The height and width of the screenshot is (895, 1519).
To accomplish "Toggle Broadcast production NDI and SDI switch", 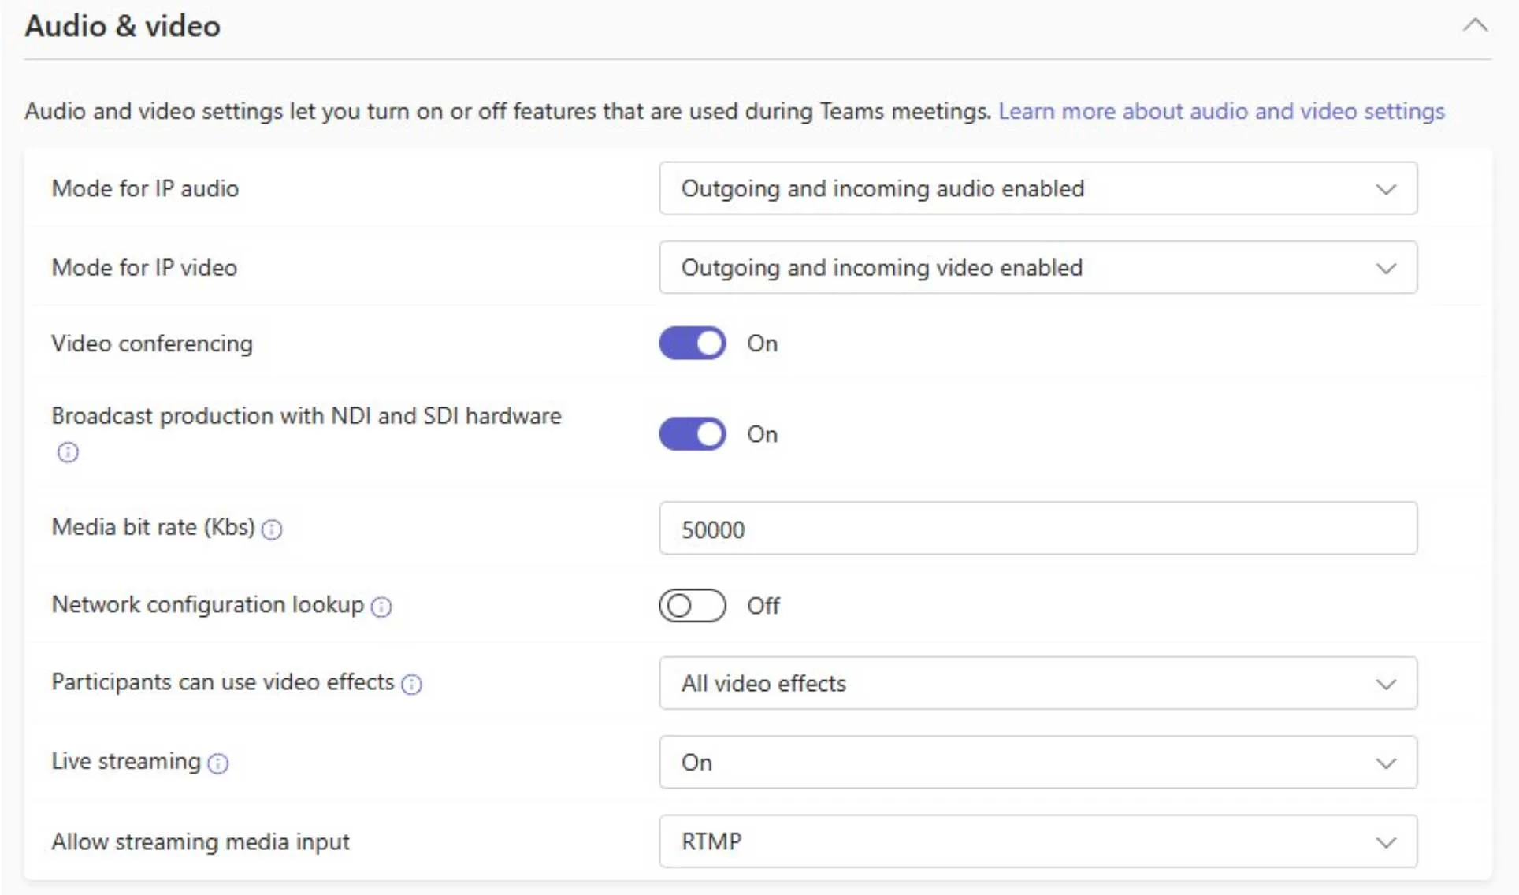I will tap(693, 433).
